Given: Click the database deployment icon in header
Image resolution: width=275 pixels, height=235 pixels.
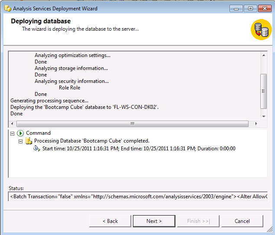Looking at the screenshot, I should point(261,30).
